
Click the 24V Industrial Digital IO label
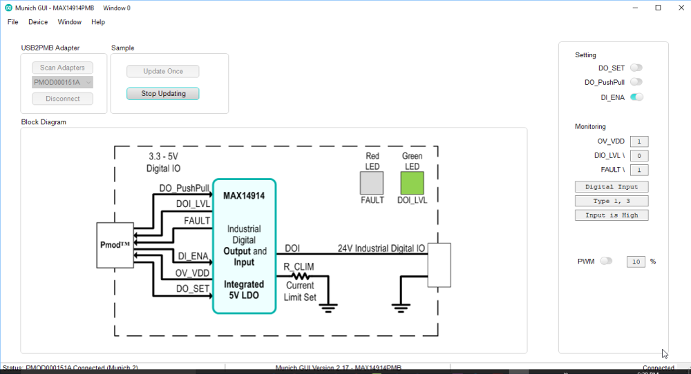coord(381,248)
